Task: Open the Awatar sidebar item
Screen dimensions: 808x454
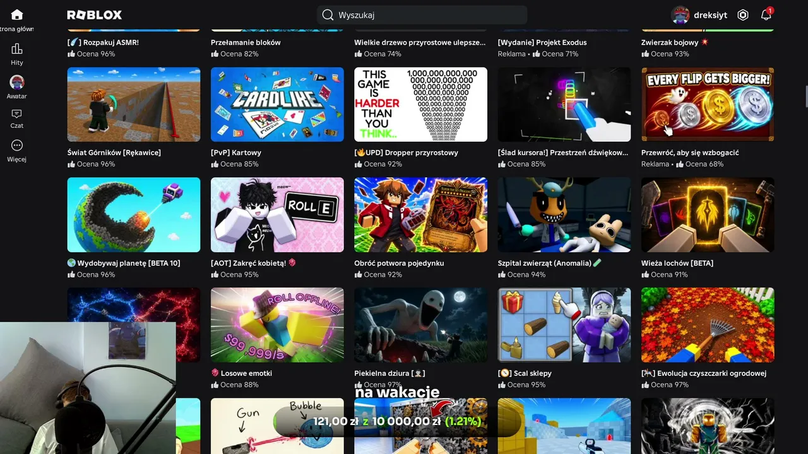Action: (17, 88)
